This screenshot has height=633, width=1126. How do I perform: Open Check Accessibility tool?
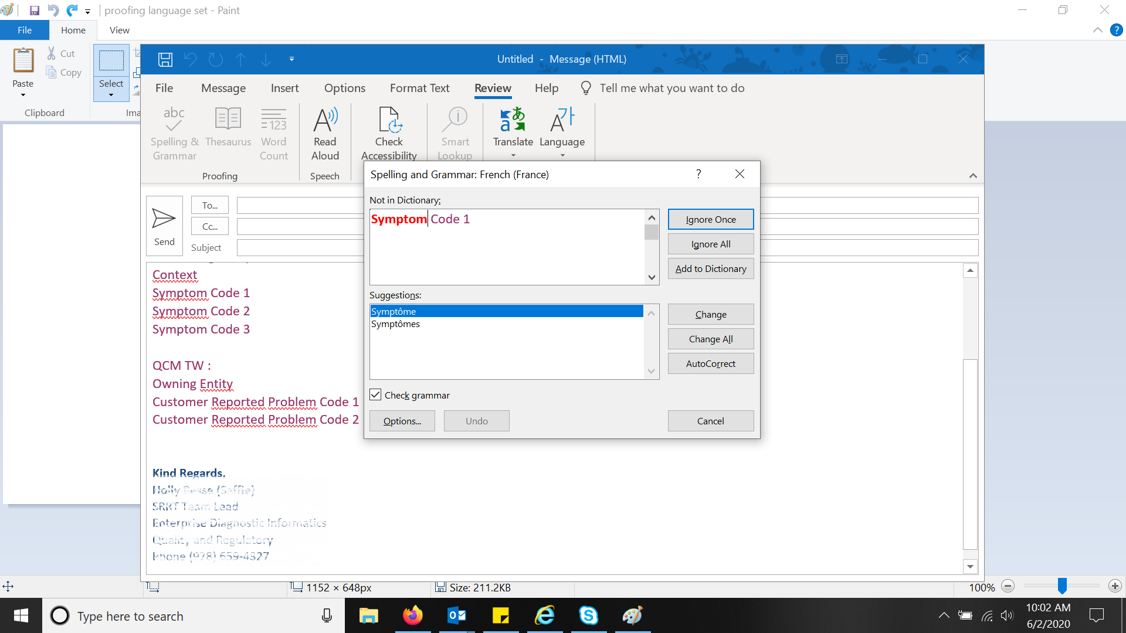(389, 121)
